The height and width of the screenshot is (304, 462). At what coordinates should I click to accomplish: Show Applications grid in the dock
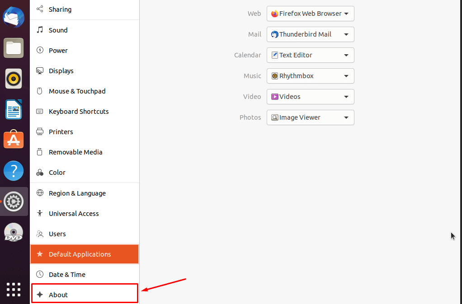click(14, 290)
